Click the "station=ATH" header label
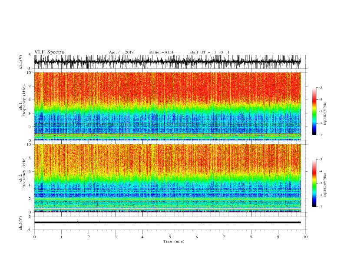 161,52
